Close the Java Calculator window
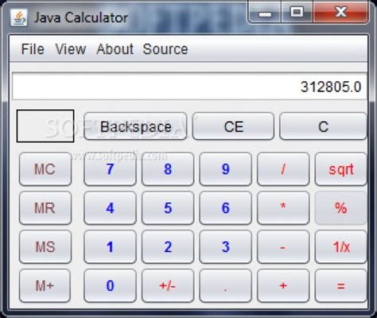 pos(341,13)
